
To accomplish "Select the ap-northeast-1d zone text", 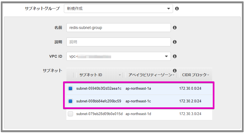I will pyautogui.click(x=138, y=114).
